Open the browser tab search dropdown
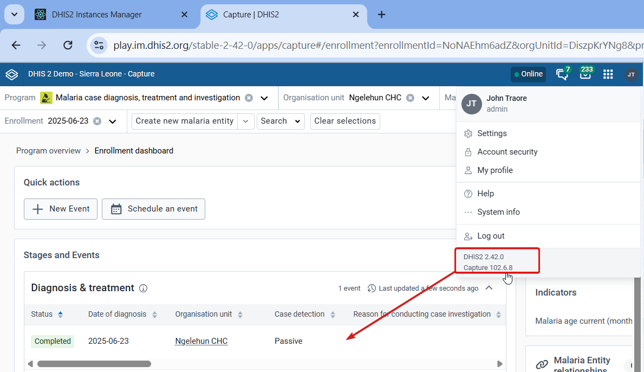The height and width of the screenshot is (372, 644). pos(15,15)
